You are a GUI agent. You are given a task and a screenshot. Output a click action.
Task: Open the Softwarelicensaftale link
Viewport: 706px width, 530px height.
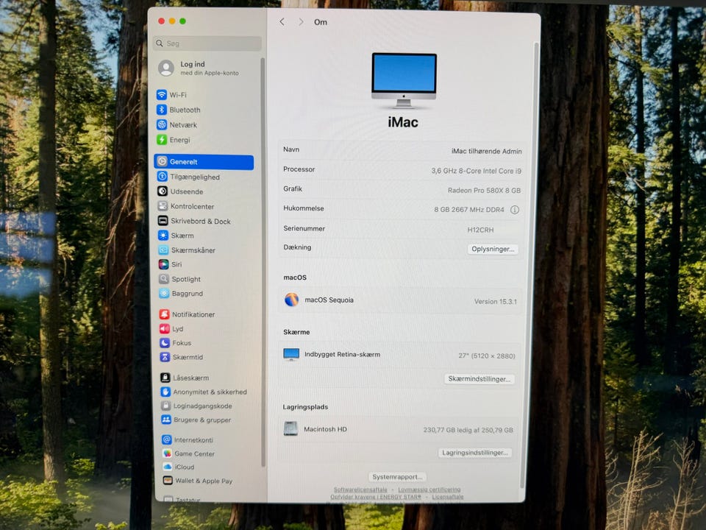(360, 490)
